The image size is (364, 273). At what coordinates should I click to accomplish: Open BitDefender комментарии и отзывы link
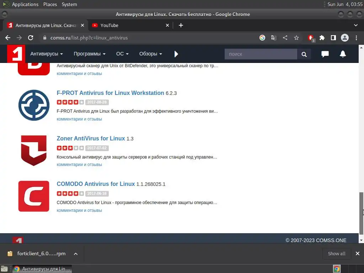click(x=79, y=74)
